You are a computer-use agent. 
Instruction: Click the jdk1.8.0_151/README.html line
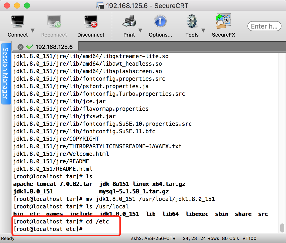(53, 169)
